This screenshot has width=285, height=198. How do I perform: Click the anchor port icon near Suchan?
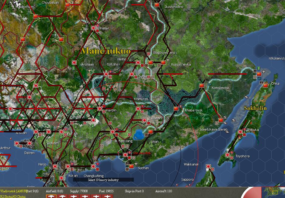(x=127, y=164)
